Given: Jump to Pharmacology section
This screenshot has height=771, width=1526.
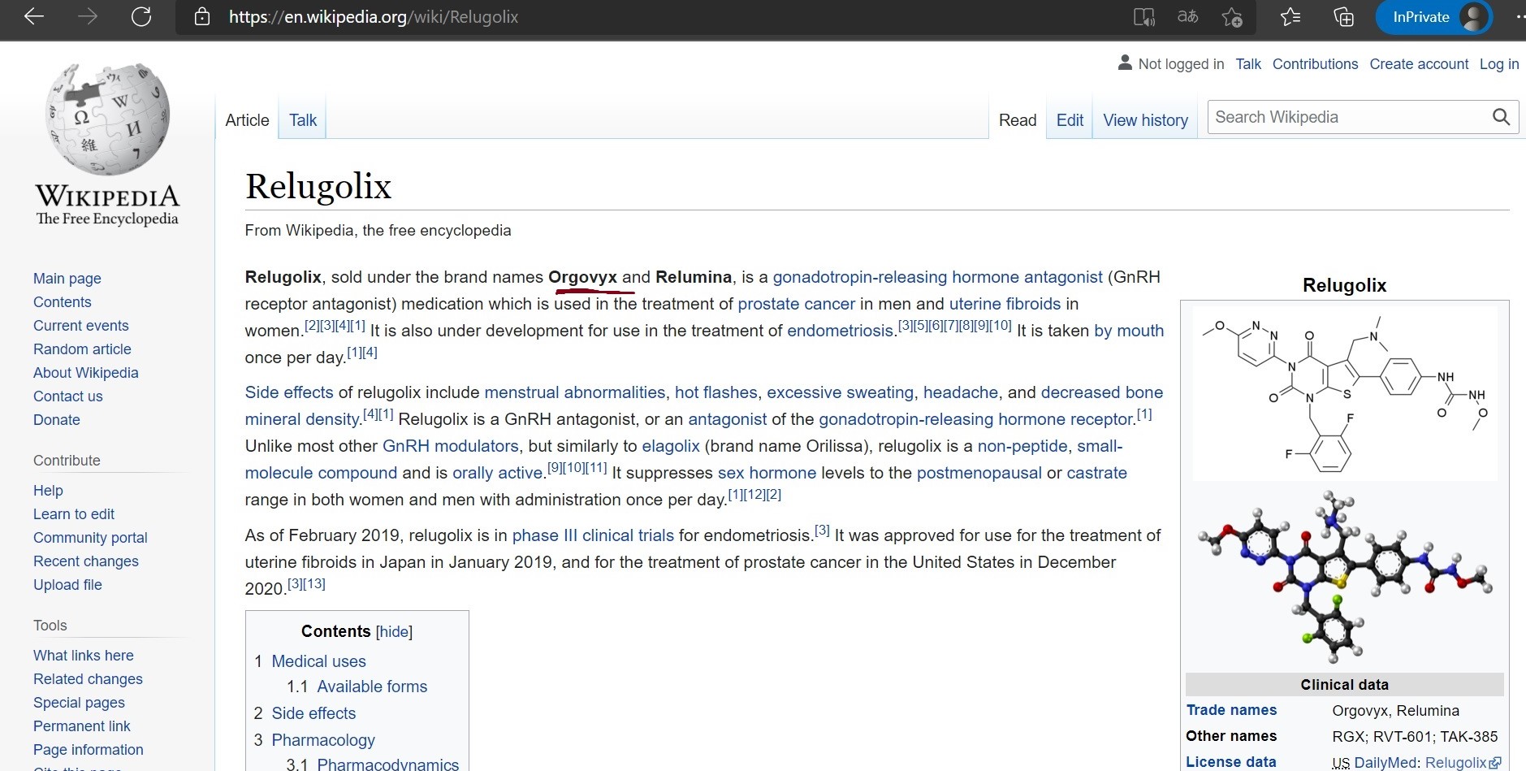Looking at the screenshot, I should 323,740.
